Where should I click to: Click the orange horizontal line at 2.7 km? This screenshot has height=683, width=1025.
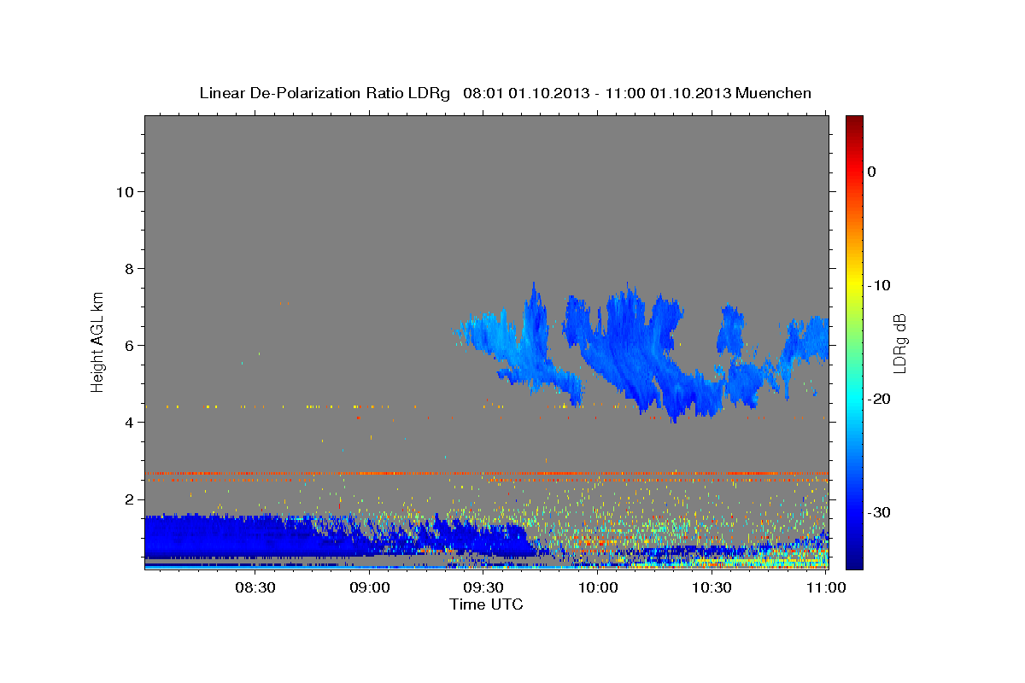click(487, 473)
